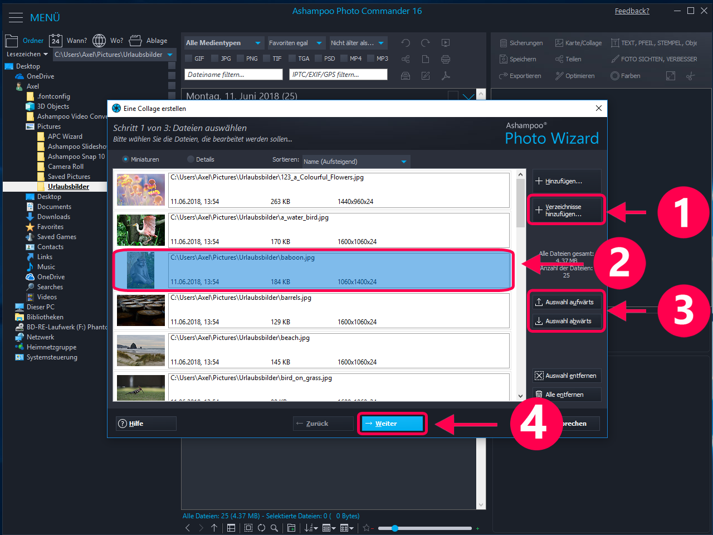The width and height of the screenshot is (713, 535).
Task: Select the Camera Roll folder in tree
Action: pyautogui.click(x=66, y=167)
